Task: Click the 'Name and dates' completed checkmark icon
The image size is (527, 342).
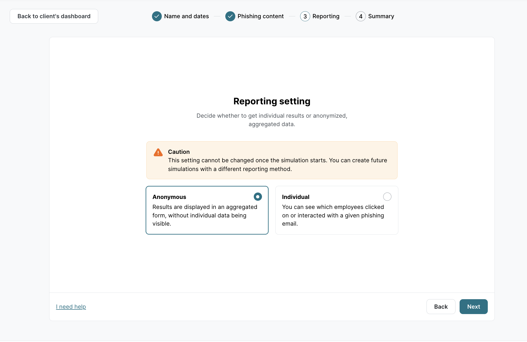Action: (157, 16)
